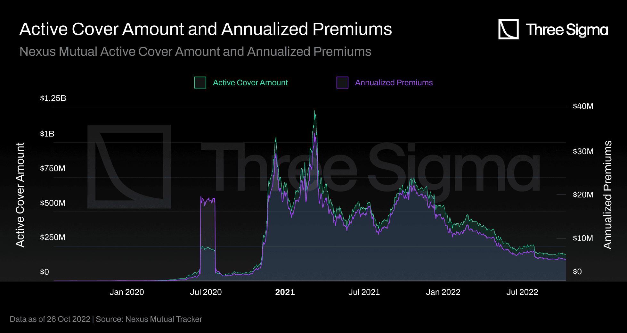Screen dimensions: 627x333
Task: Click the Active Cover Amount legend label
Action: tap(250, 83)
